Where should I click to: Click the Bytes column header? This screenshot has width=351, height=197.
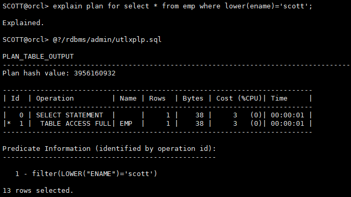point(193,98)
